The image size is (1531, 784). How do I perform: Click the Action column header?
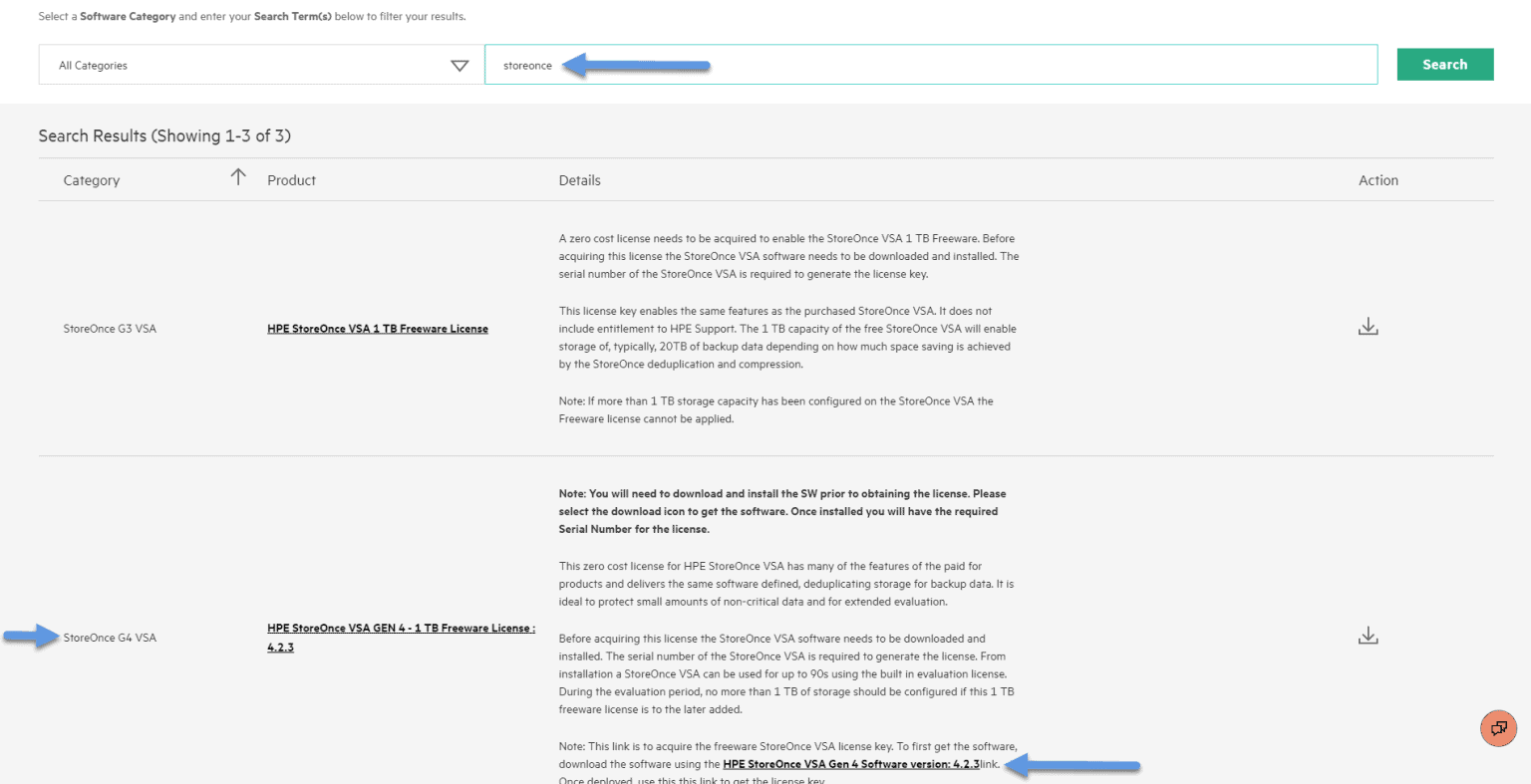(1378, 180)
